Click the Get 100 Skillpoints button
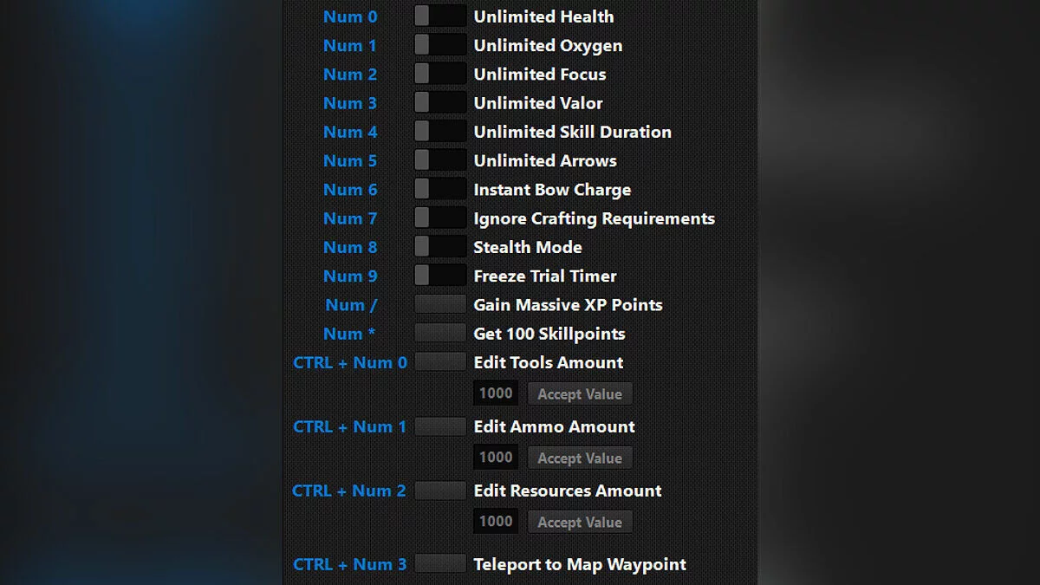This screenshot has height=585, width=1040. tap(440, 333)
